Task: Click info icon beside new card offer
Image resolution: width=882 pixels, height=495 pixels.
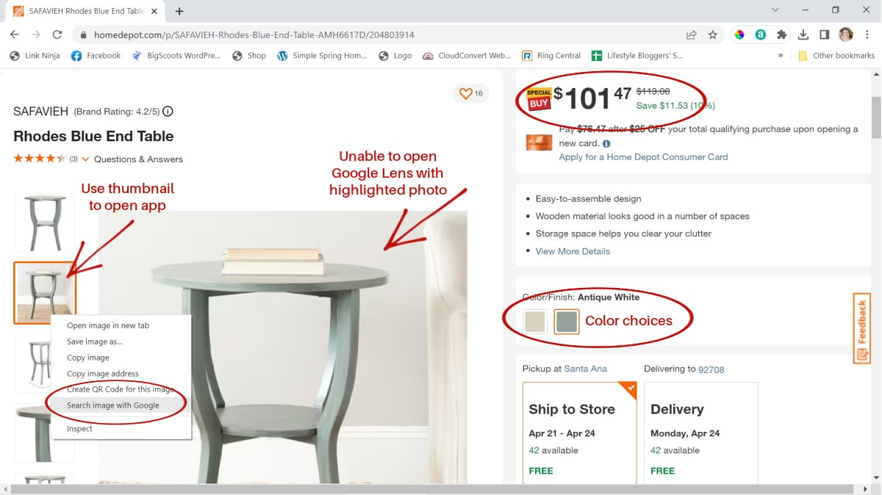Action: [x=606, y=144]
